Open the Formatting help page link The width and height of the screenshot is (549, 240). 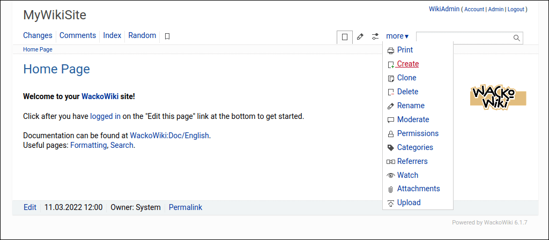(88, 145)
